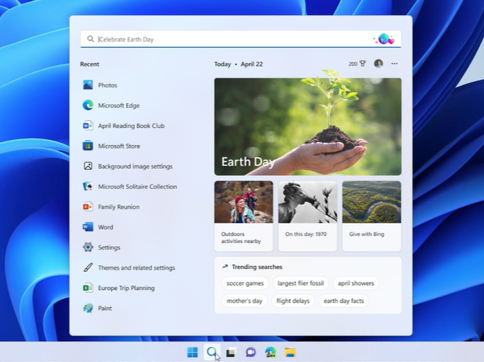The image size is (484, 362).
Task: Open the Give with Bing card
Action: [372, 216]
